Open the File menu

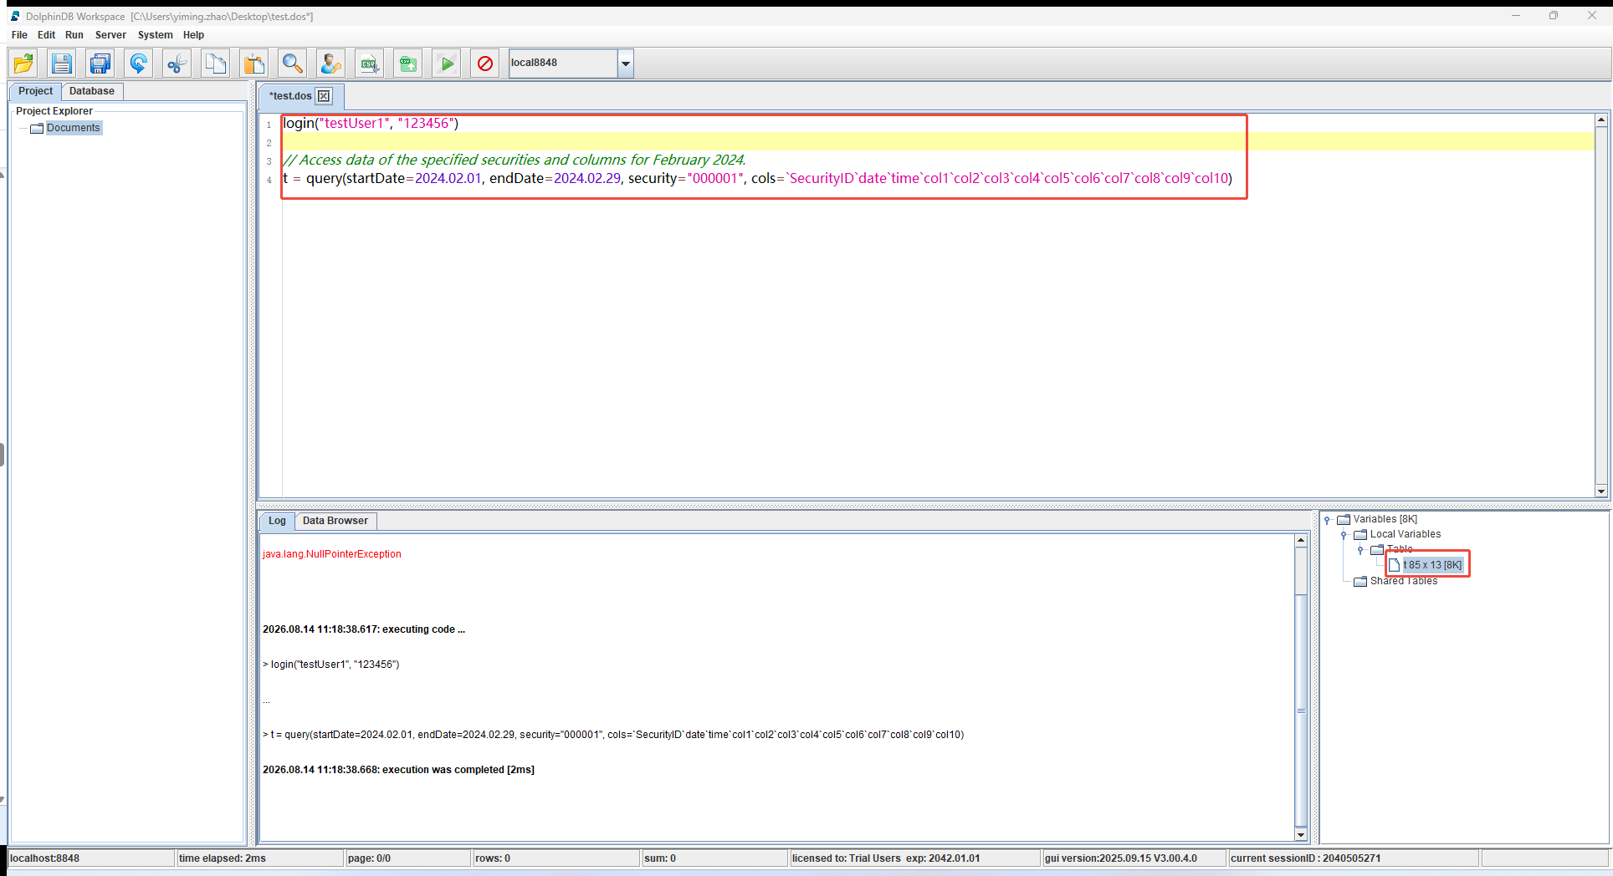[19, 35]
